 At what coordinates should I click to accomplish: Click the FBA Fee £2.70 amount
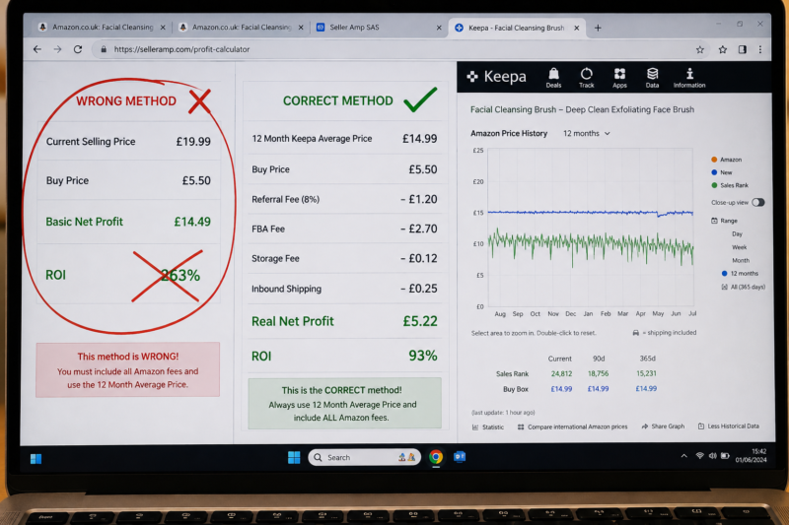pyautogui.click(x=418, y=229)
